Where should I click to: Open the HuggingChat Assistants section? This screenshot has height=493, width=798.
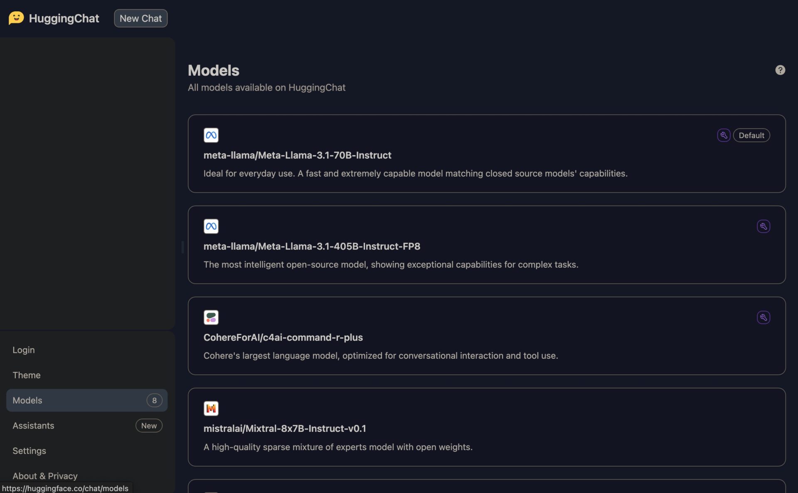(32, 425)
